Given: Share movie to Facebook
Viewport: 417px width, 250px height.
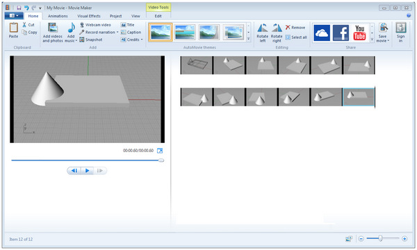Looking at the screenshot, I should click(341, 33).
